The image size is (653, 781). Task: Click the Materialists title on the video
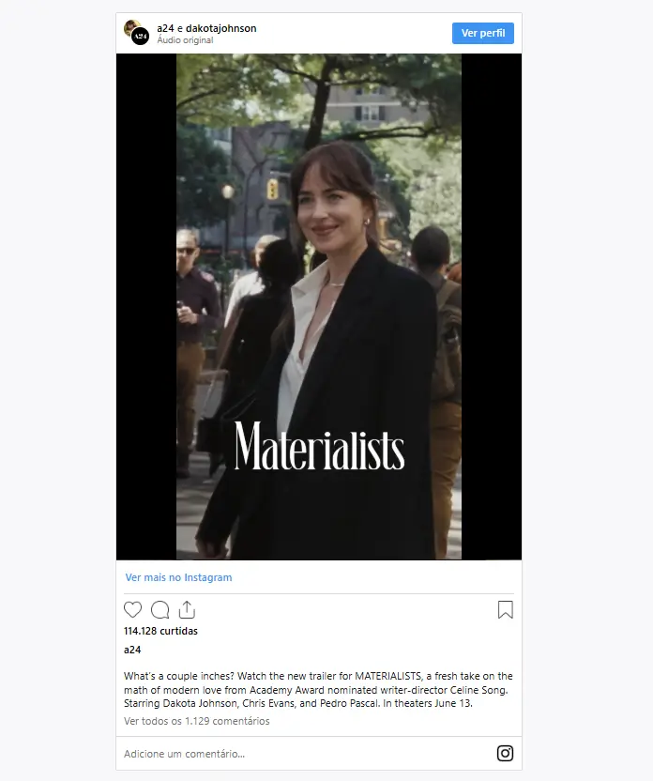coord(319,446)
